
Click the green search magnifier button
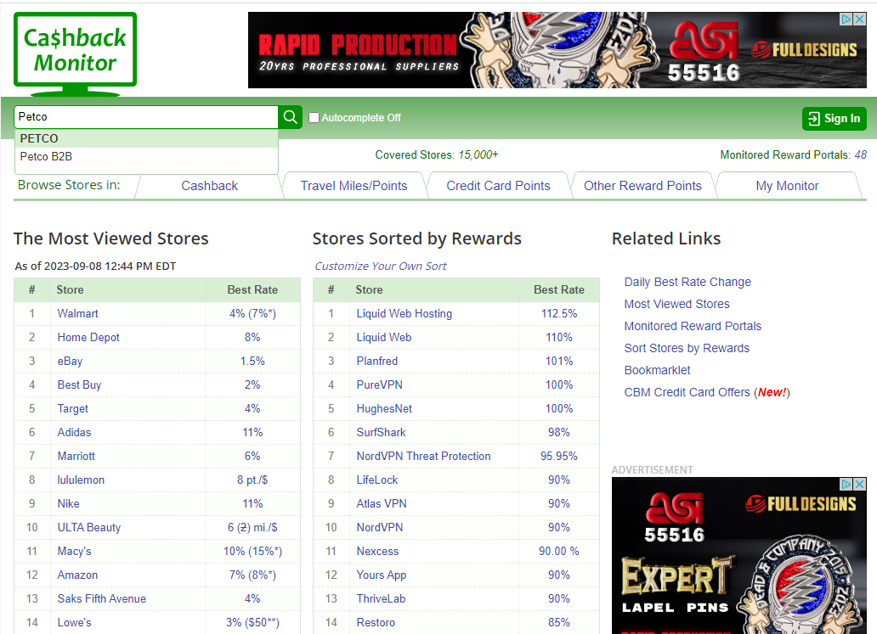click(x=291, y=117)
